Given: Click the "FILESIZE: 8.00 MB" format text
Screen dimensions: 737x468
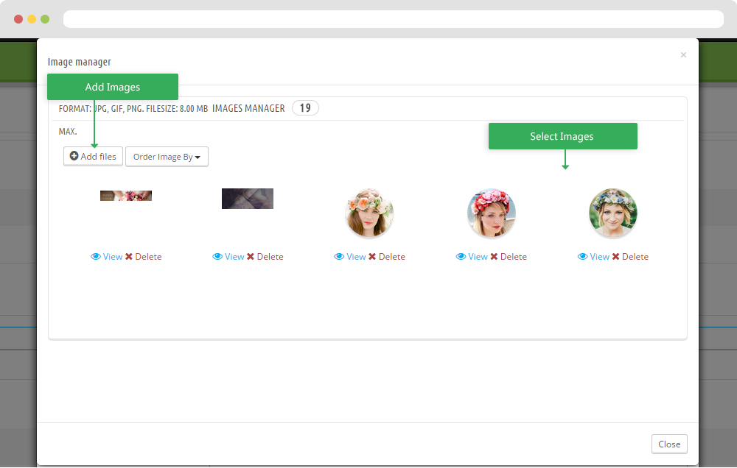Looking at the screenshot, I should click(177, 109).
